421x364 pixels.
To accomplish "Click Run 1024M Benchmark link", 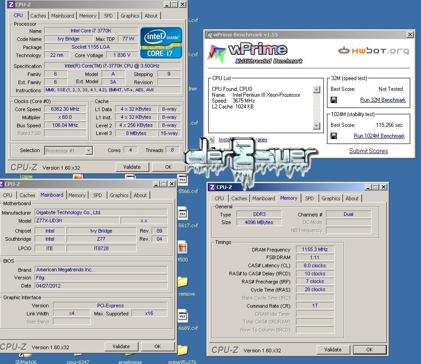I will pos(379,136).
